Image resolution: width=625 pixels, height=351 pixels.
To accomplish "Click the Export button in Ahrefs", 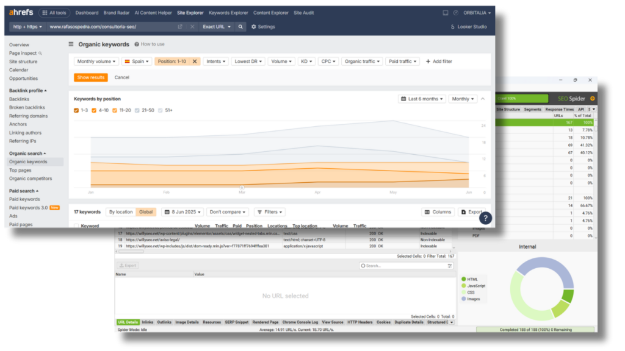I will 472,212.
